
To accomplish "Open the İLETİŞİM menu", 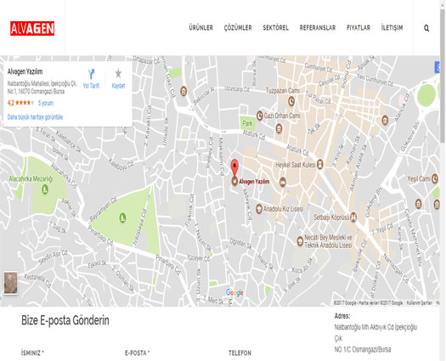I will [392, 28].
